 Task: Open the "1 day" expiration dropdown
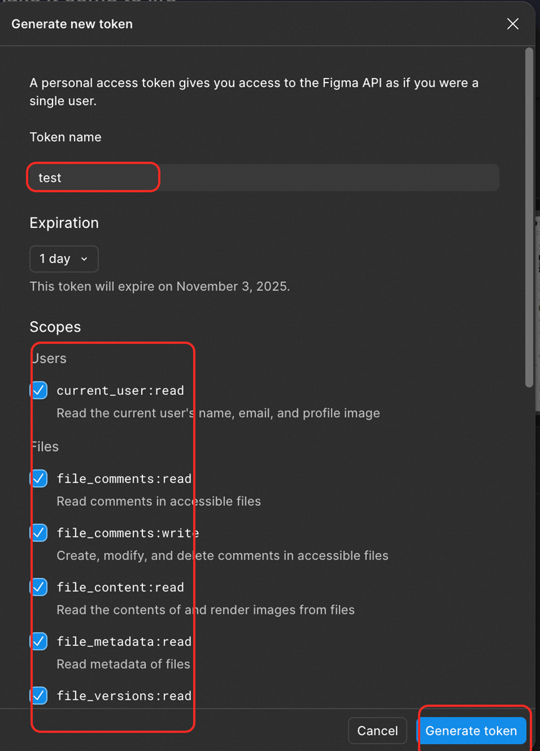click(x=63, y=259)
